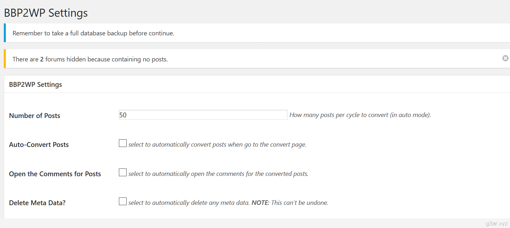This screenshot has height=228, width=510.
Task: Click the database backup reminder notice
Action: coord(93,33)
